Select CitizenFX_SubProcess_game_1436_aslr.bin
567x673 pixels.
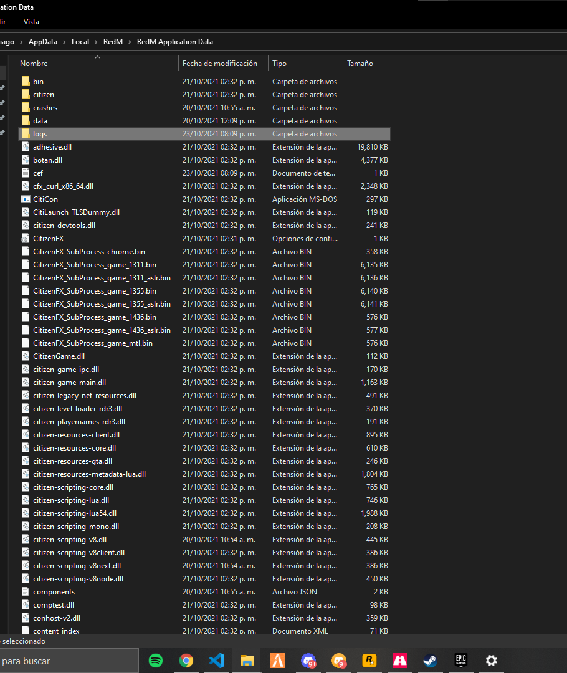[102, 330]
